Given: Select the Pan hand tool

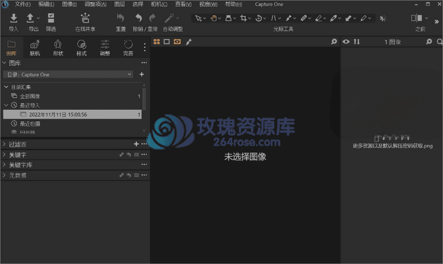Looking at the screenshot, I should 213,18.
